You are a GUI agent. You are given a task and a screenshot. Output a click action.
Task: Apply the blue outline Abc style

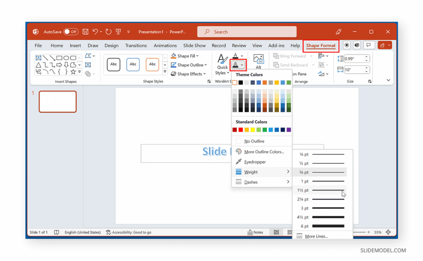pyautogui.click(x=133, y=65)
